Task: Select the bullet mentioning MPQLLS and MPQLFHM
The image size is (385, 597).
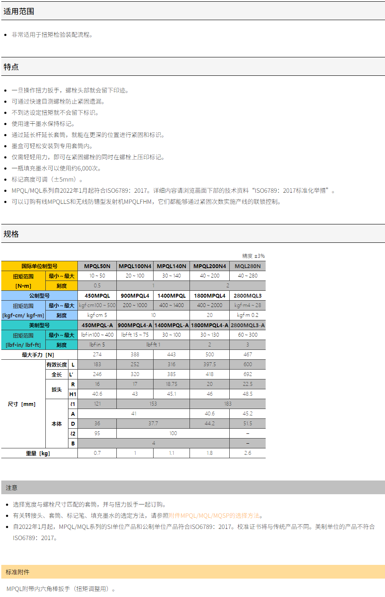Action: coord(147,202)
